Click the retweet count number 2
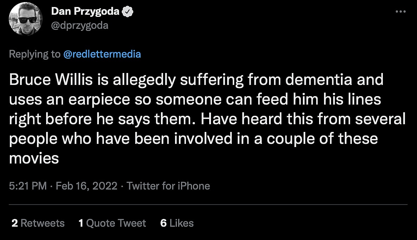 pyautogui.click(x=14, y=223)
